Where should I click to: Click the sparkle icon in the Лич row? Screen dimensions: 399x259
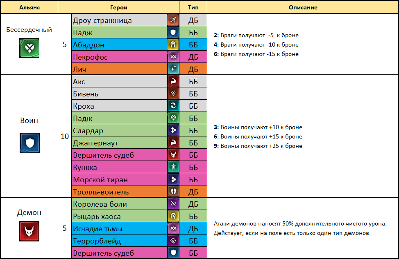tap(173, 69)
